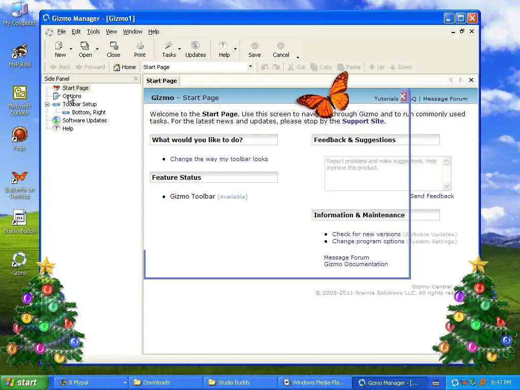Click the Open toolbar icon
520x390 pixels.
click(x=85, y=49)
